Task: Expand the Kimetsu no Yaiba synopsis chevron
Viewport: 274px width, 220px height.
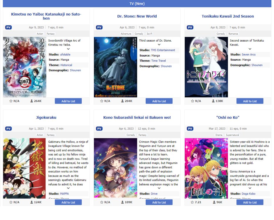Action: (68, 49)
